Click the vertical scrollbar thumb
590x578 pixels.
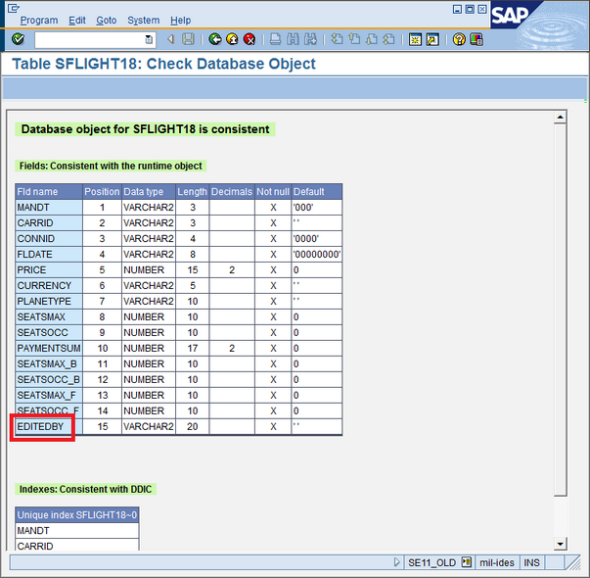click(560, 311)
